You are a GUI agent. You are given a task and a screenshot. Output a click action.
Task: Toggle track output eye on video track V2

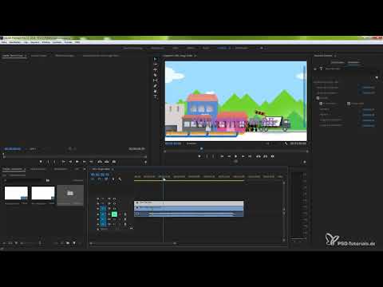pyautogui.click(x=114, y=203)
